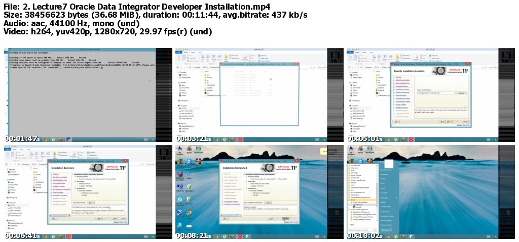Viewport: 519px width, 242px height.
Task: Click Chrome desktop icon in 00:08:21 frame
Action: (x=189, y=212)
